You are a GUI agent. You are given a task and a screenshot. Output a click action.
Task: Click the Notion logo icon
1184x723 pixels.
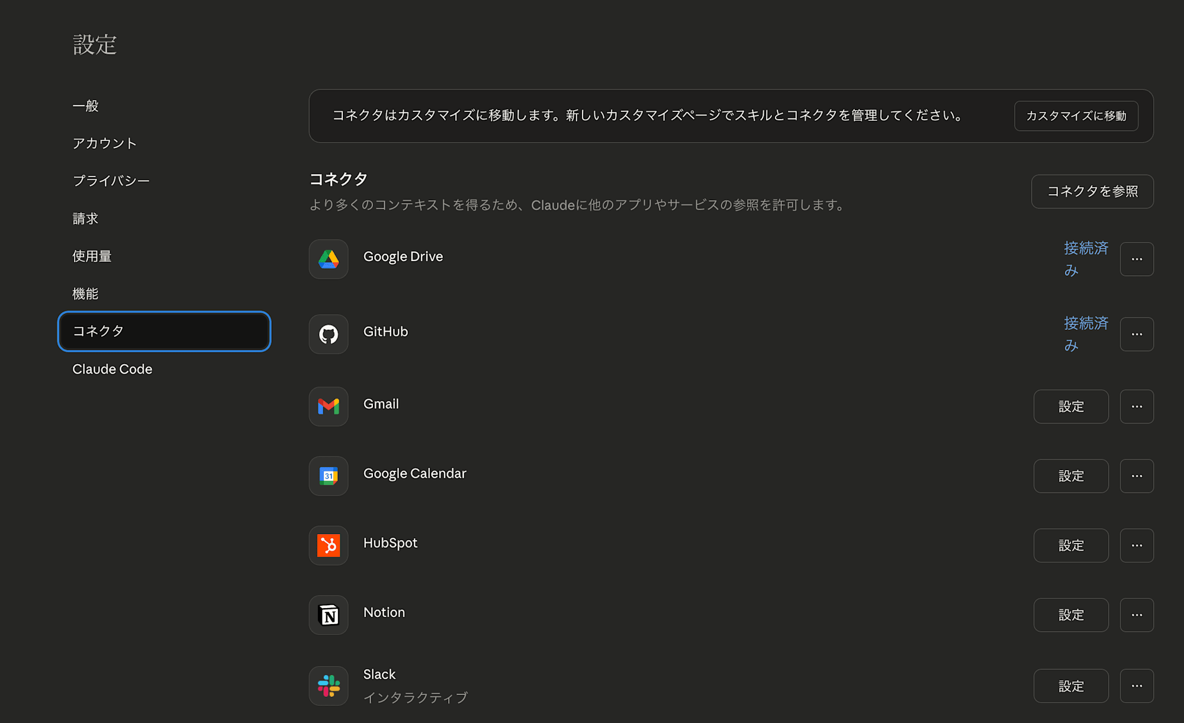point(329,615)
